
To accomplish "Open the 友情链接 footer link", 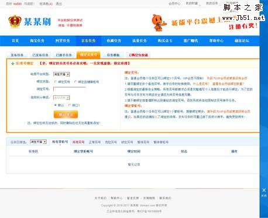I will 149,198.
